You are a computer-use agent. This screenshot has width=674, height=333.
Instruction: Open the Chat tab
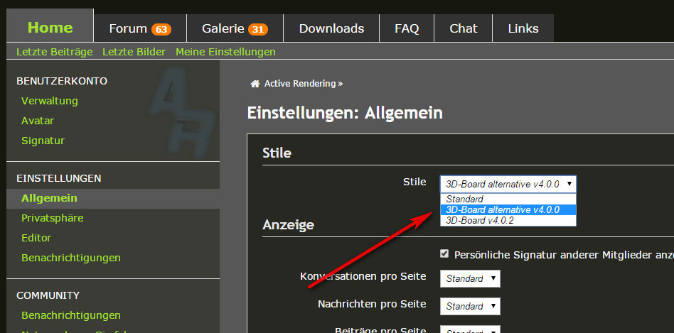464,28
